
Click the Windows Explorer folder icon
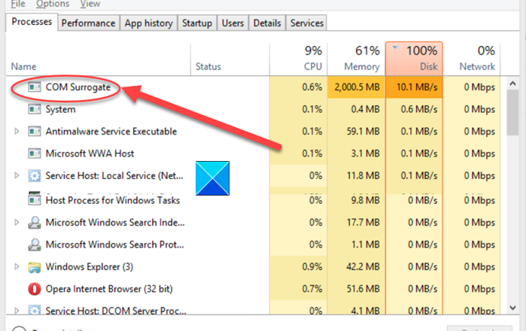(34, 267)
